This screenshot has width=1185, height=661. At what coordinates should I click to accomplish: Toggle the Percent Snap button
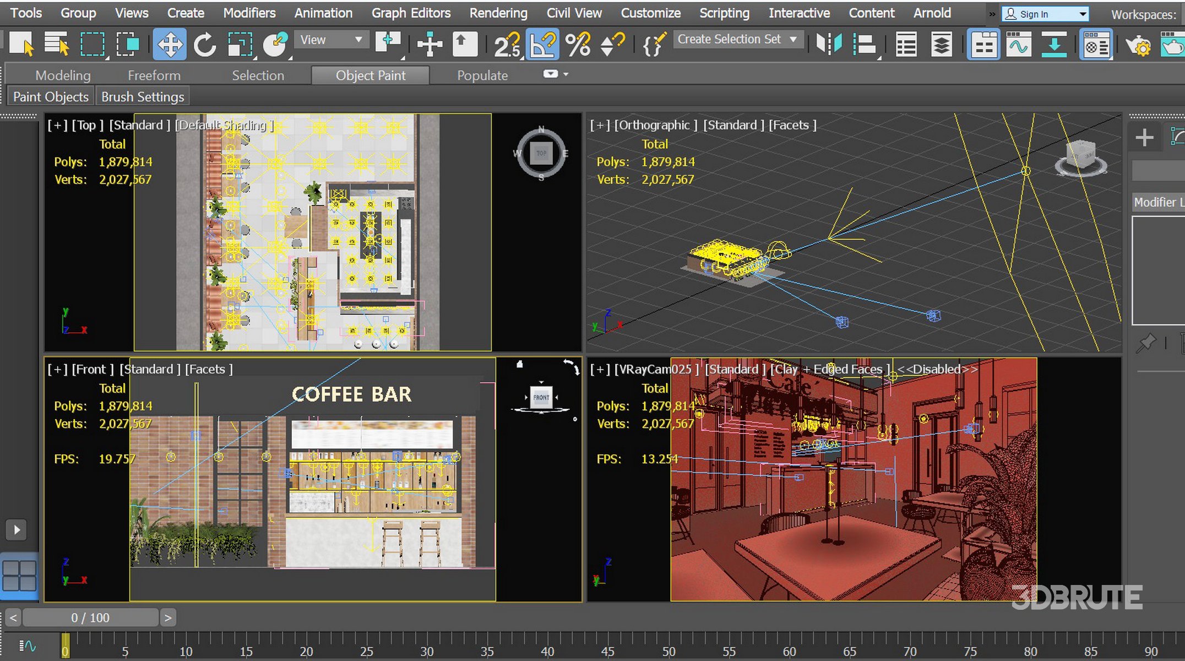[578, 44]
